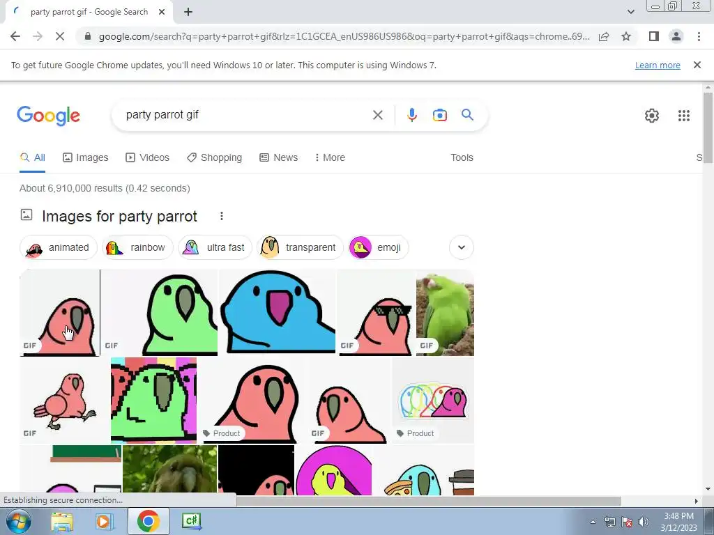Image resolution: width=714 pixels, height=535 pixels.
Task: Close the party parrot gif tab
Action: tap(162, 13)
